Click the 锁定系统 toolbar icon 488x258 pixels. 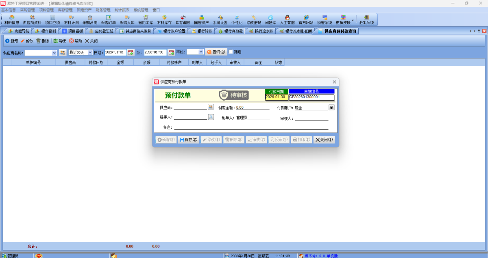(325, 19)
